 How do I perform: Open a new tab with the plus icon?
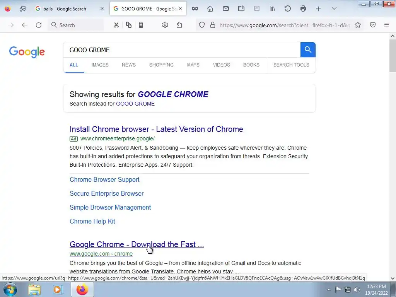[319, 9]
